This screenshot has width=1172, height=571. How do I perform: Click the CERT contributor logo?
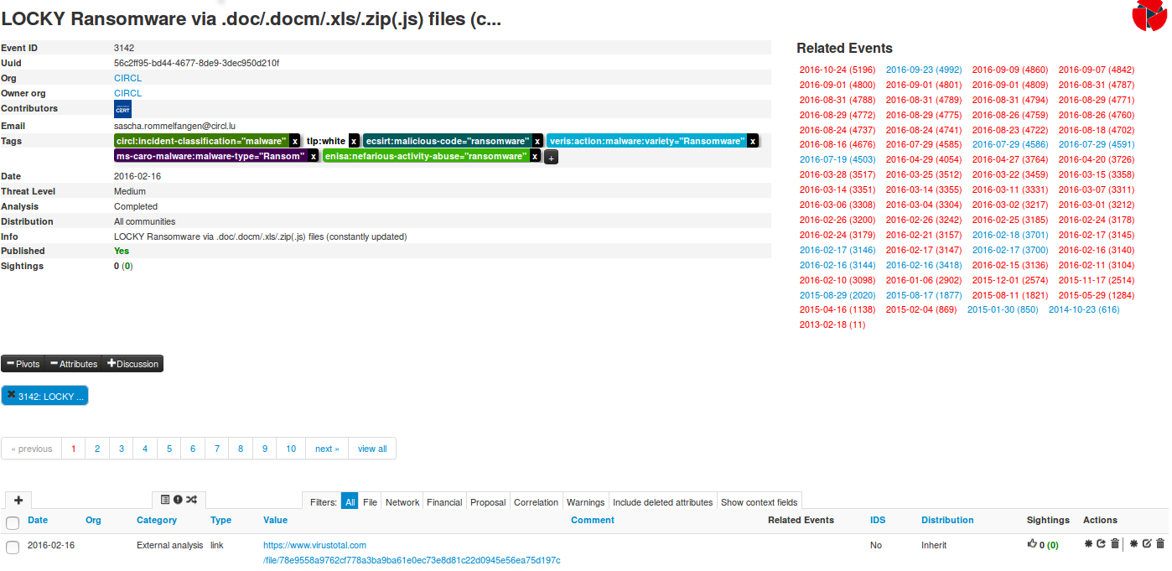click(122, 109)
